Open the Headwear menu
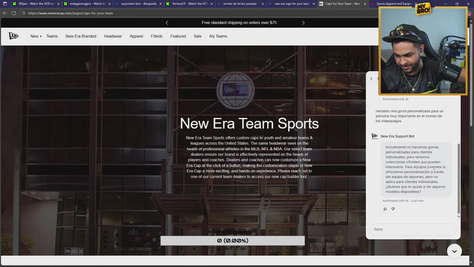 point(113,36)
